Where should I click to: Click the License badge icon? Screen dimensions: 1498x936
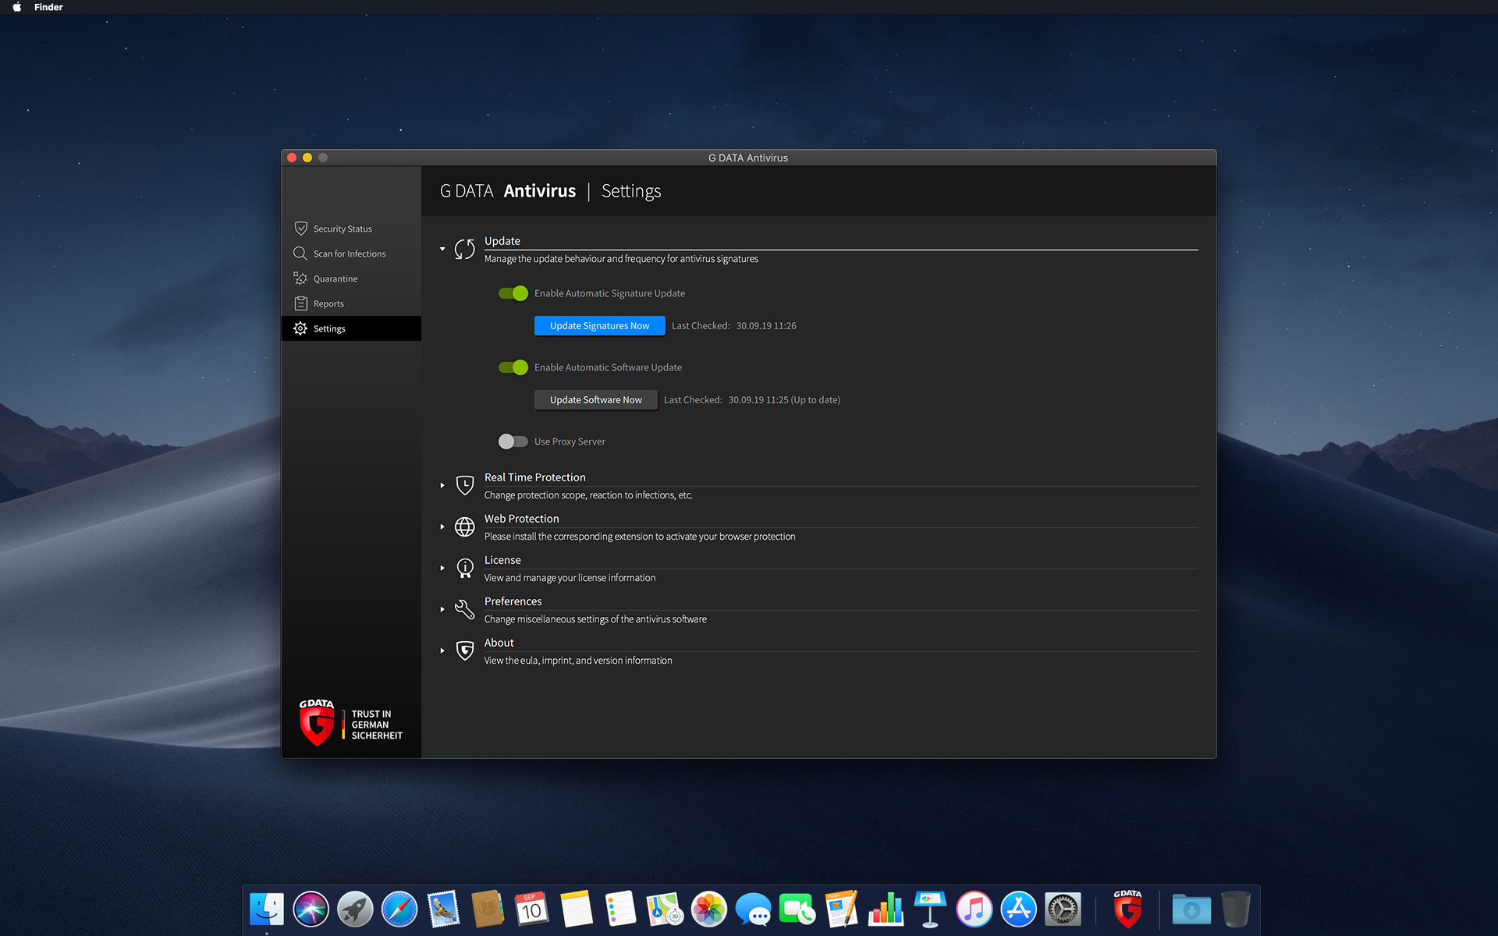464,568
